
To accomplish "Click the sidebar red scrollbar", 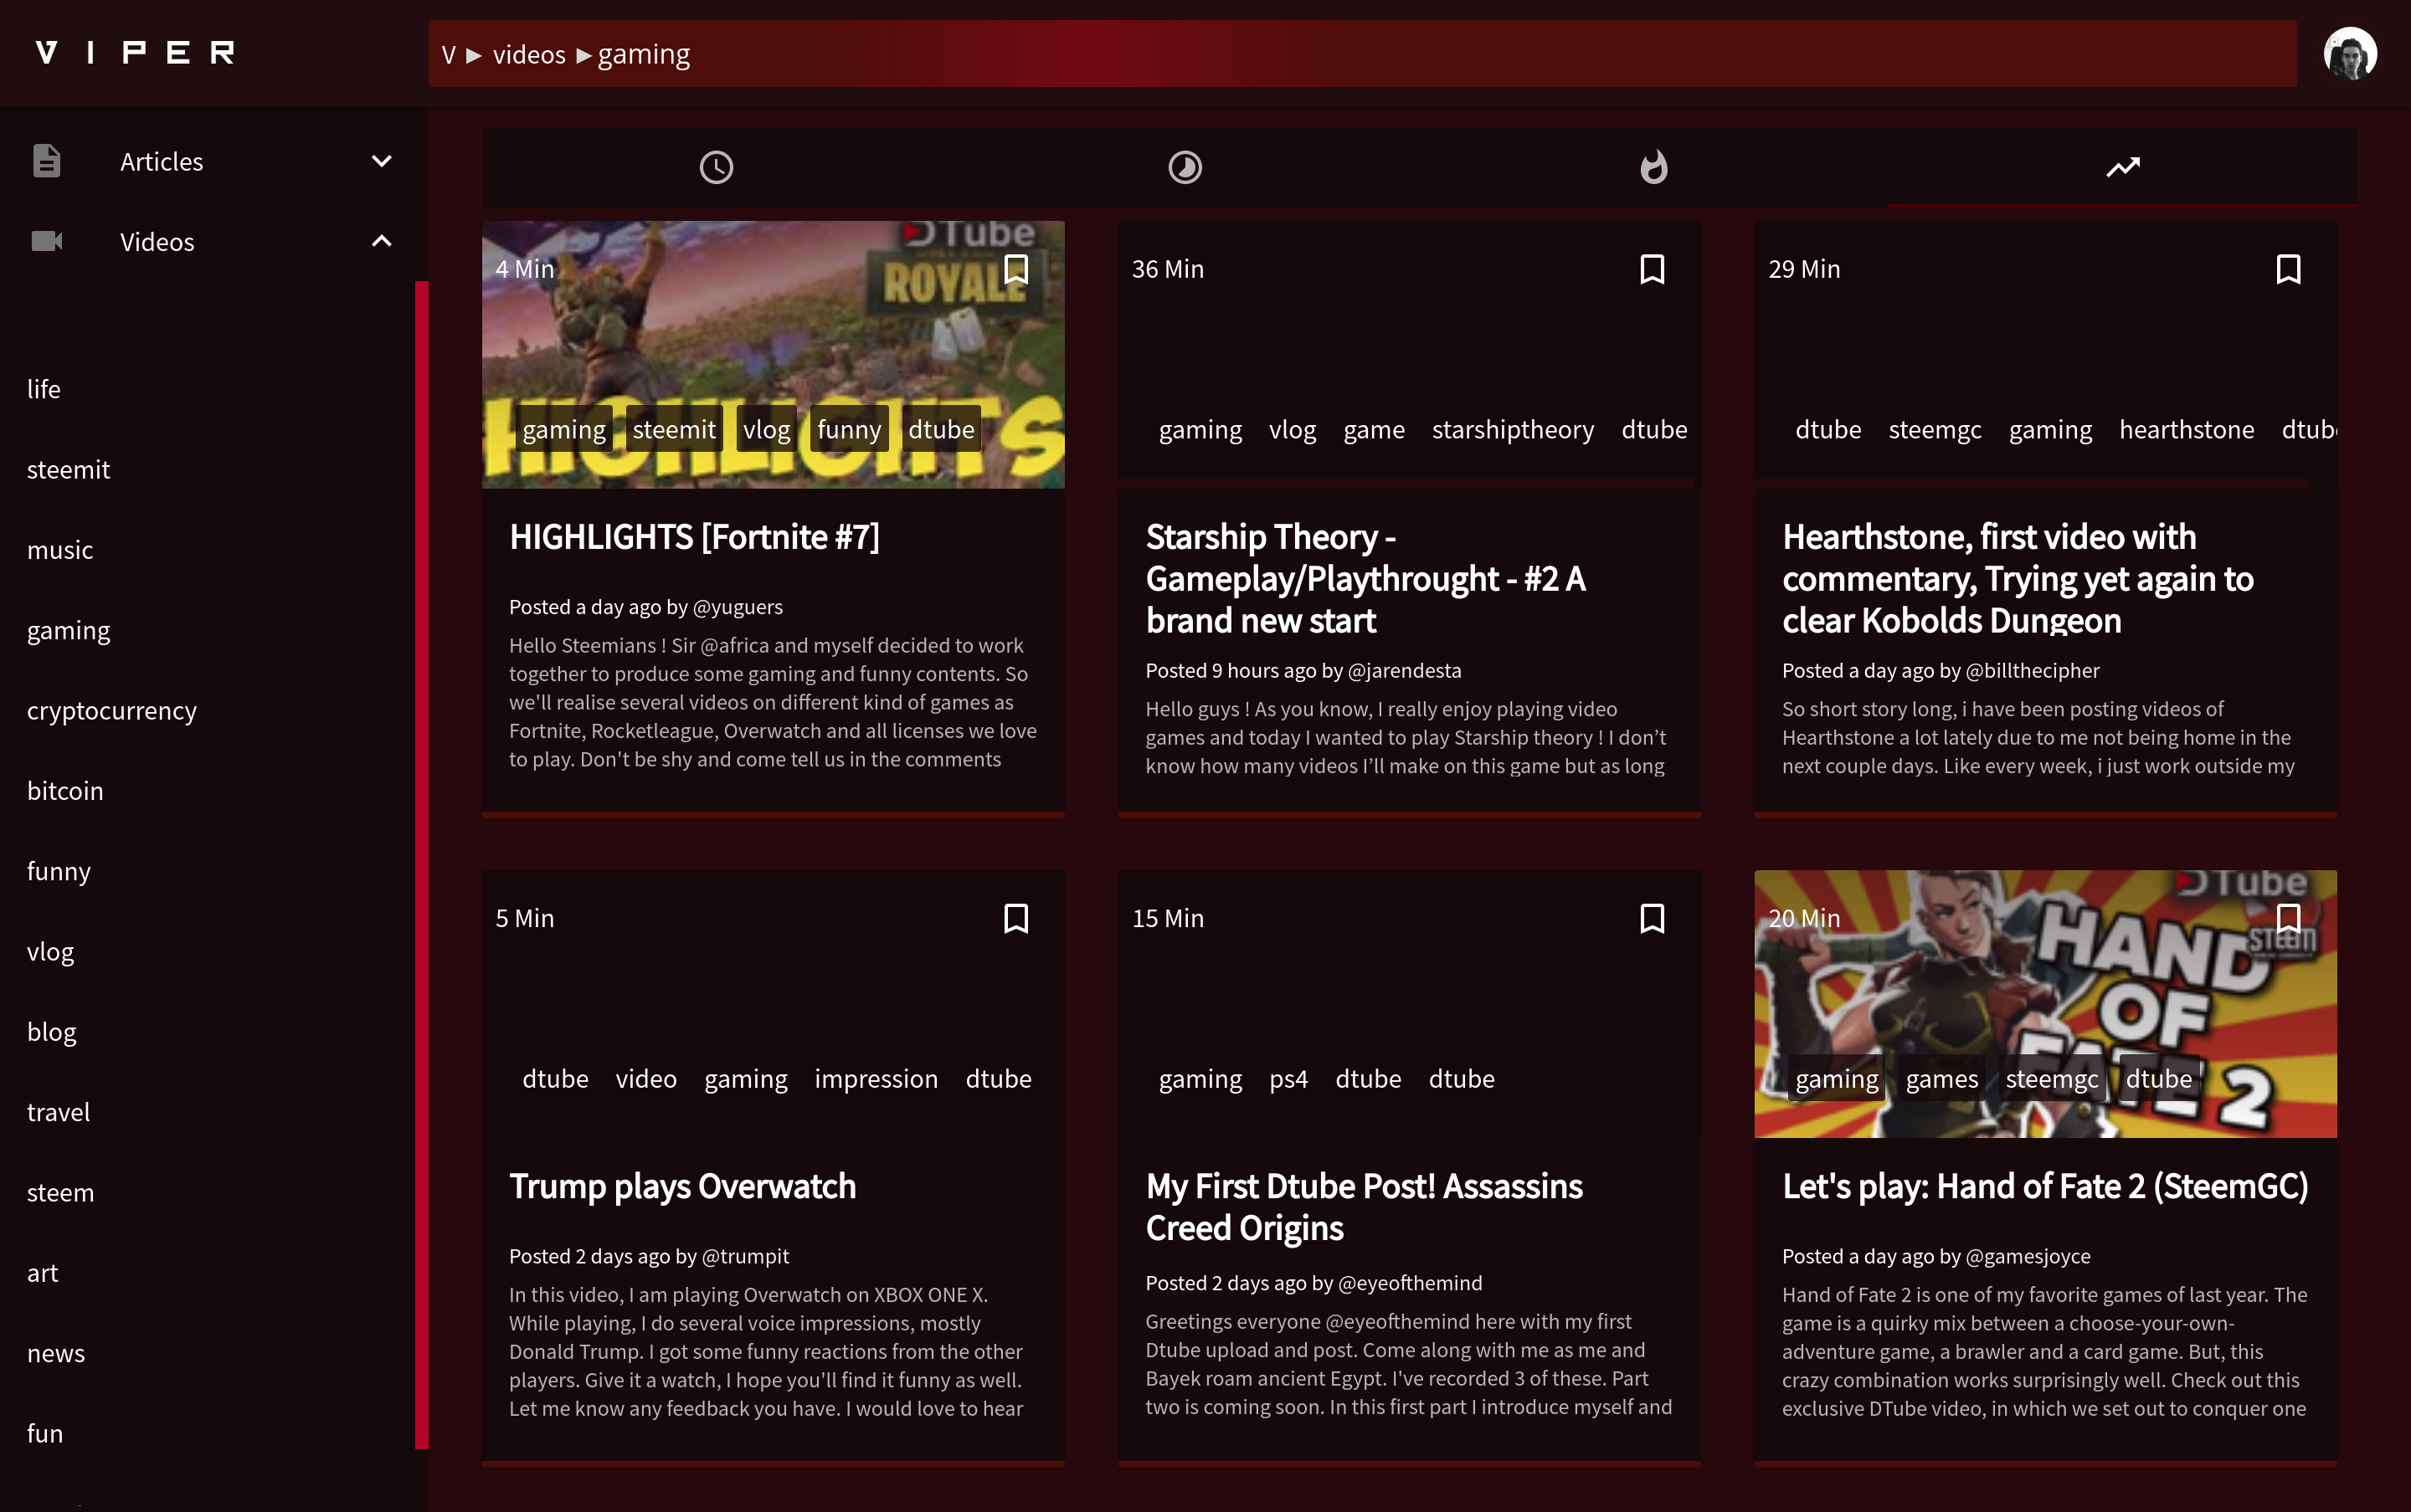I will [421, 865].
